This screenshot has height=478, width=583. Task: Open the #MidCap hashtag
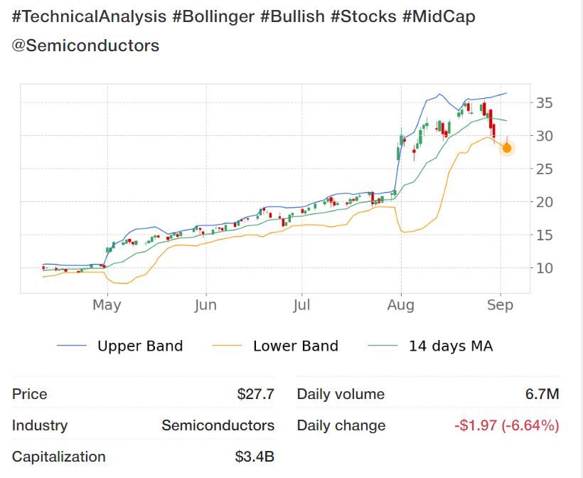(x=439, y=17)
